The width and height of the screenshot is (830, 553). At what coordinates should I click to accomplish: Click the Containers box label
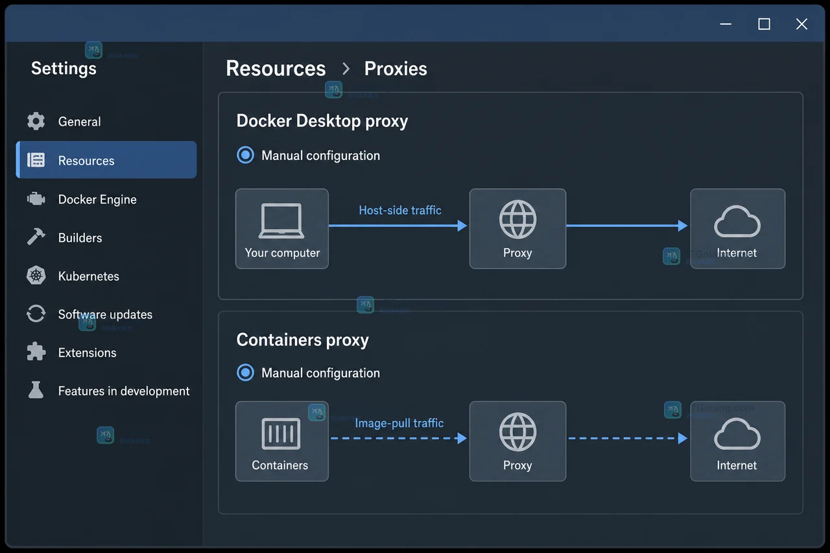[x=280, y=465]
